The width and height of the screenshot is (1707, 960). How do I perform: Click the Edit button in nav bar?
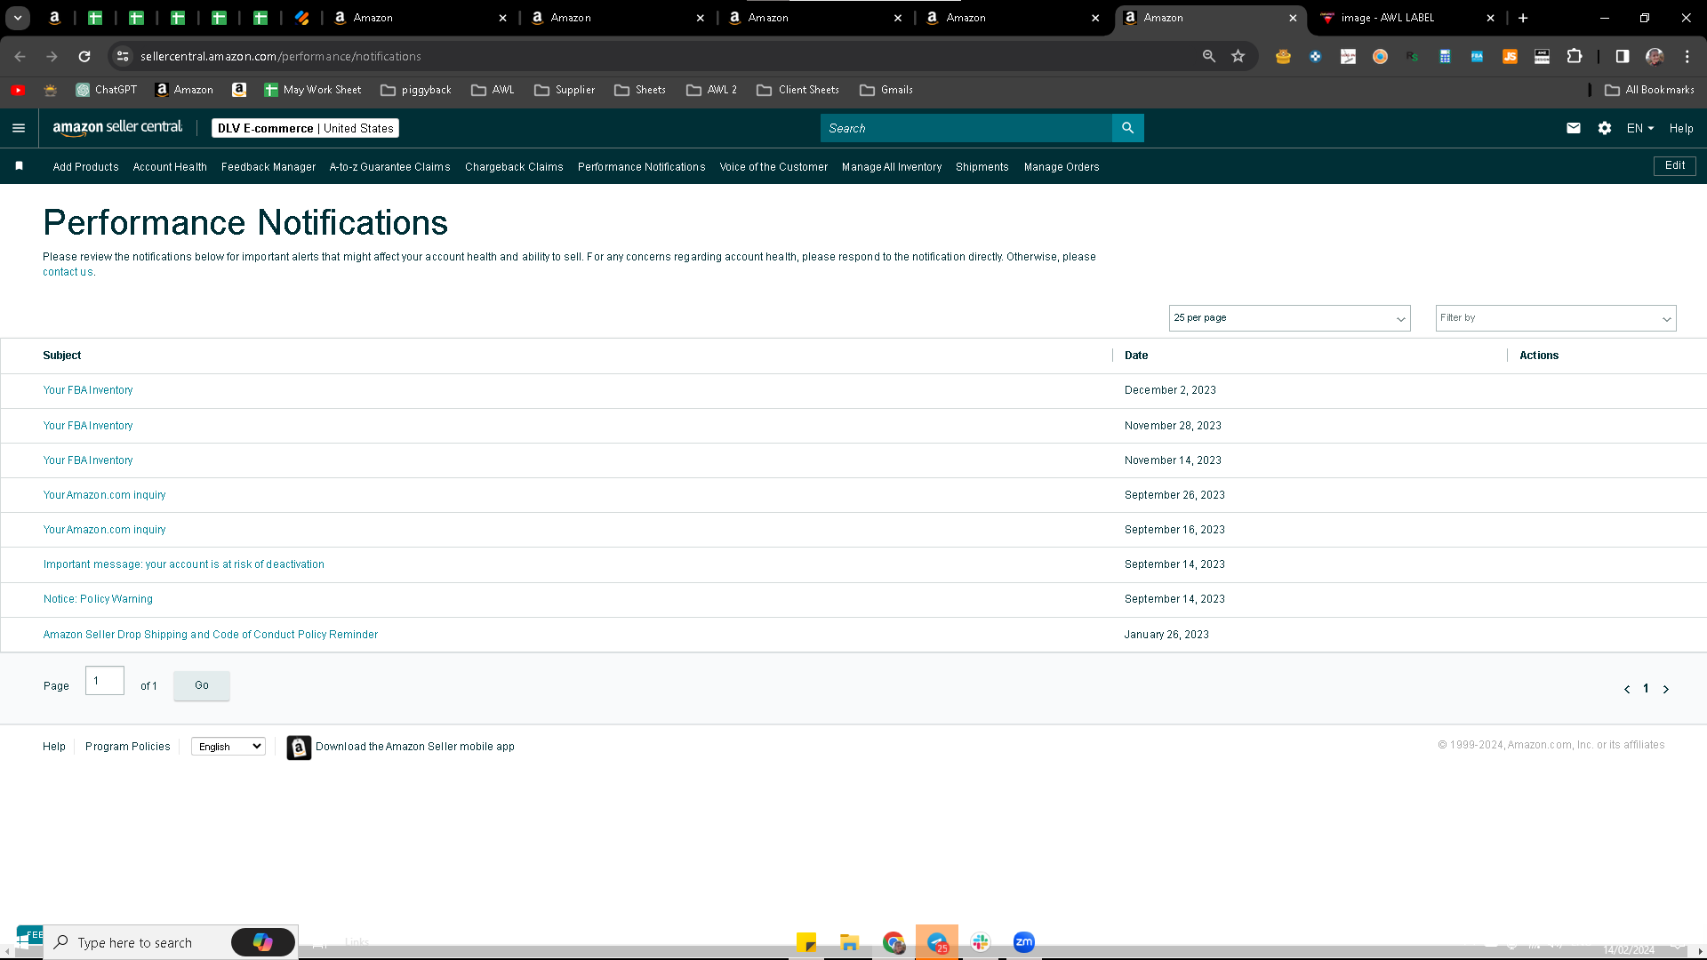(x=1675, y=166)
